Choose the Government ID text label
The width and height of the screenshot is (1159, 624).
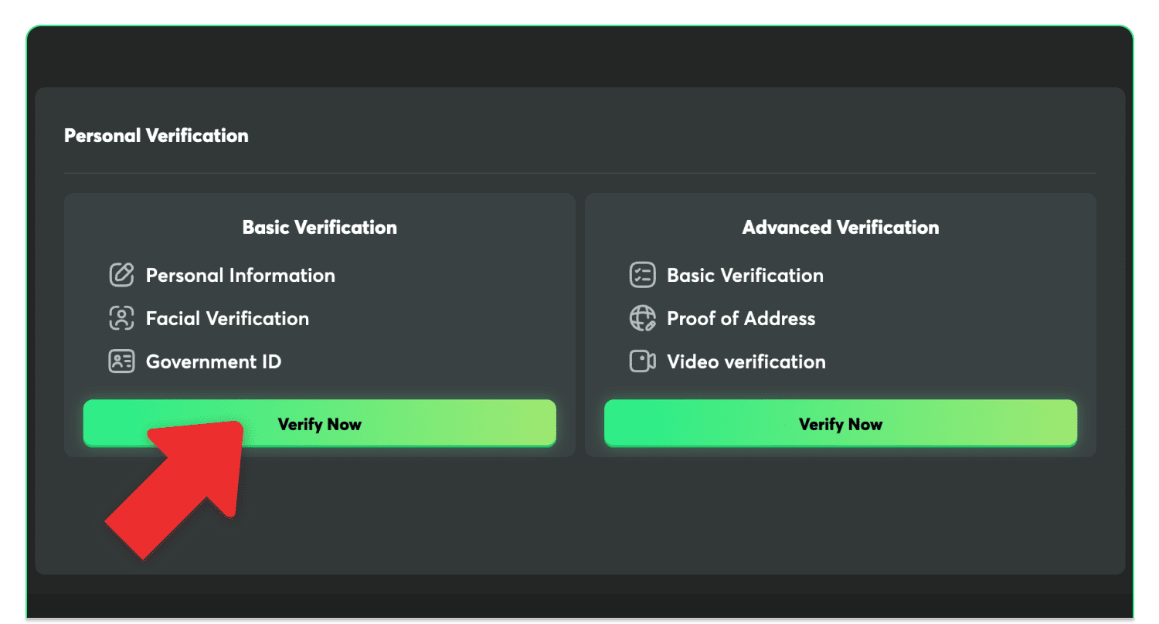click(213, 362)
